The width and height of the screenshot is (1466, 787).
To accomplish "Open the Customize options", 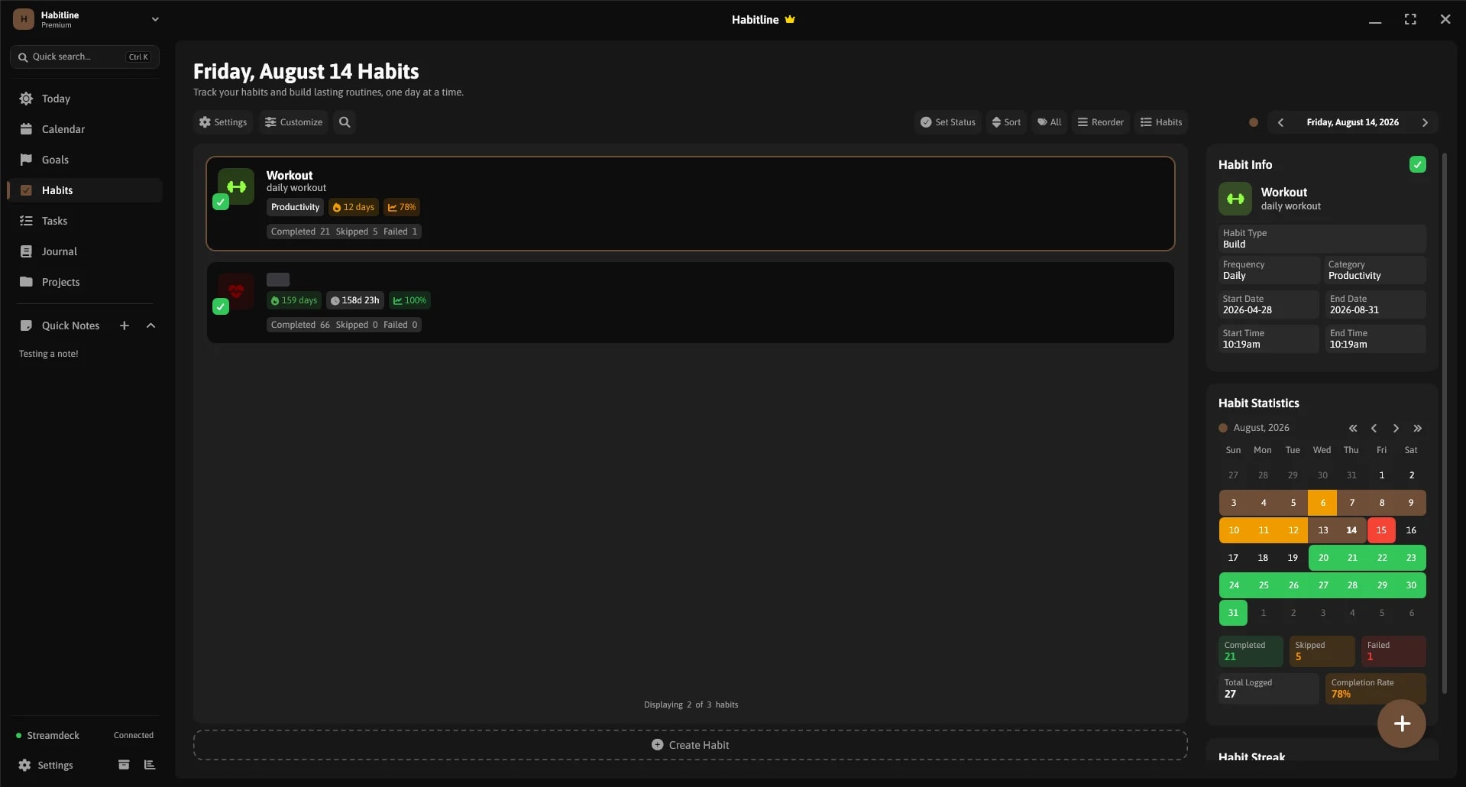I will (x=293, y=122).
